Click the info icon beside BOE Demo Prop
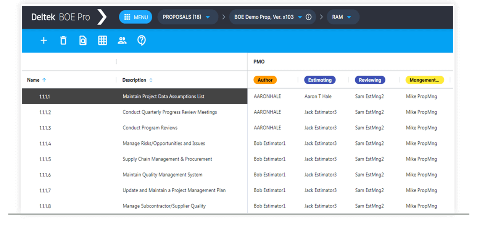 [x=309, y=17]
